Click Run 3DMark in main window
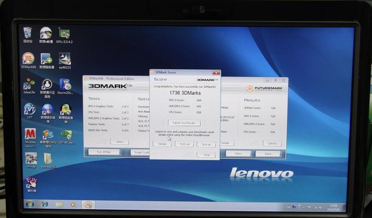Image resolution: width=372 pixels, height=218 pixels. coord(104,152)
